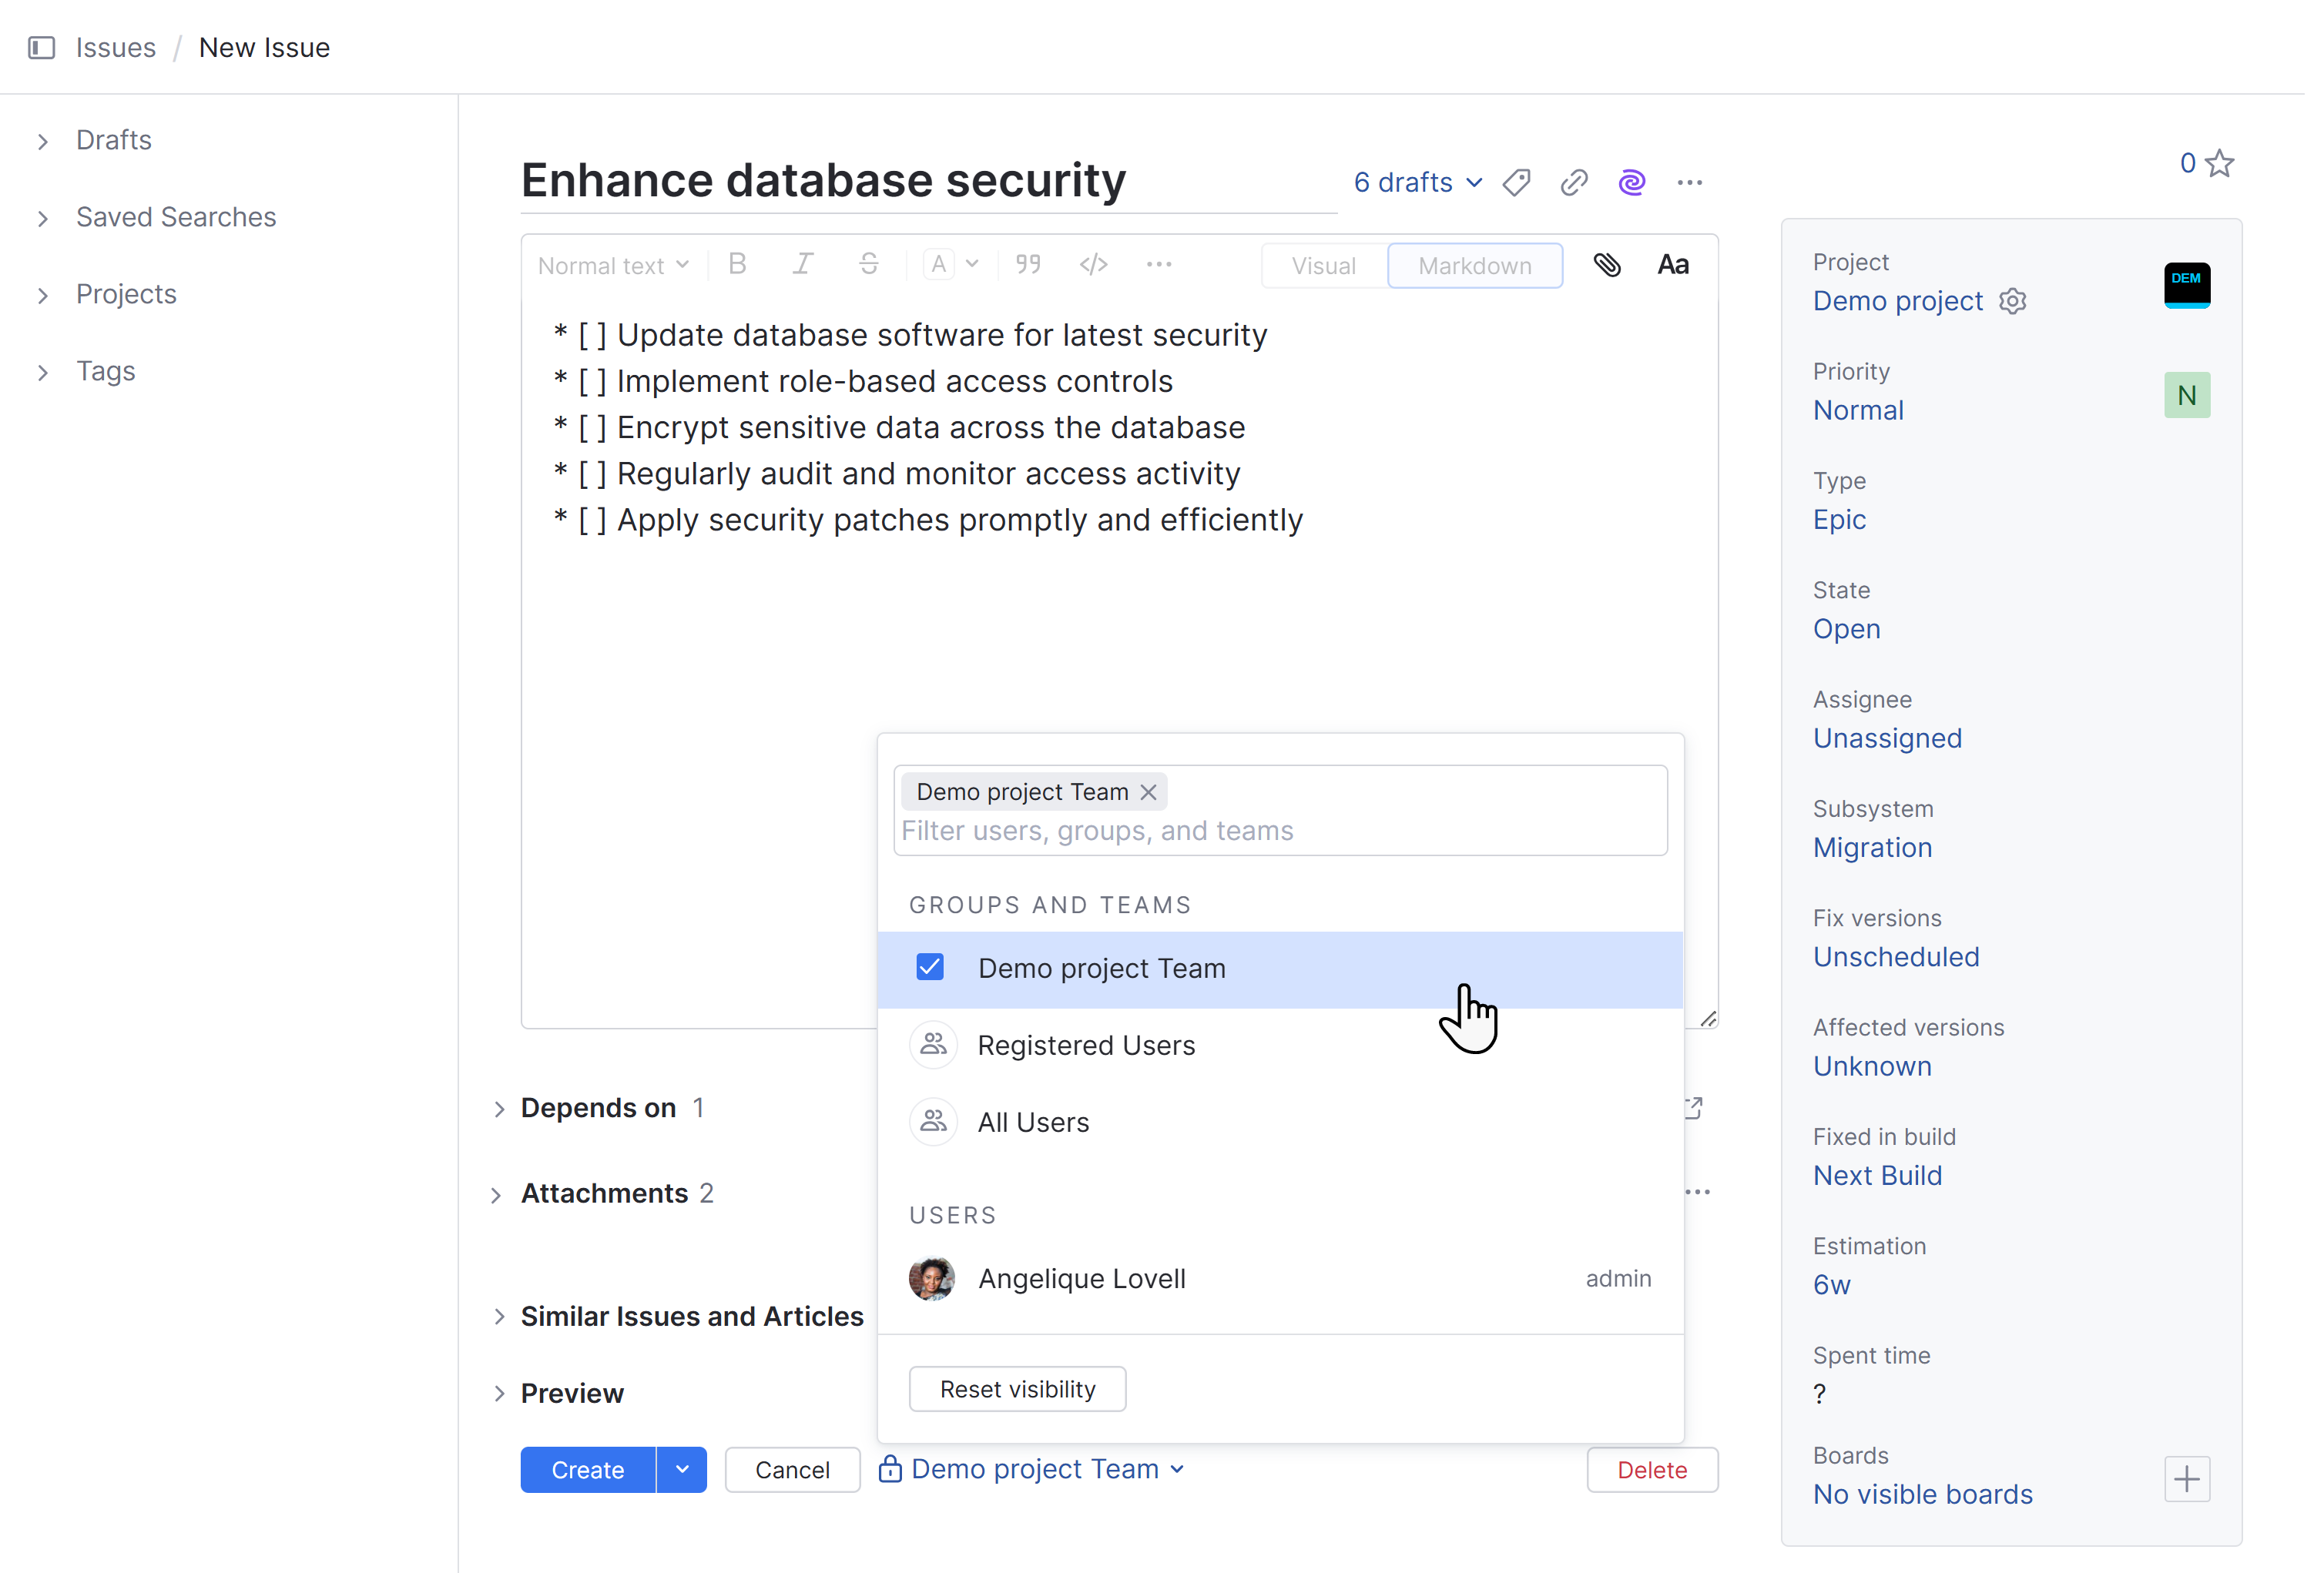Screen dimensions: 2324x1573
Task: Click Reset visibility button
Action: [x=1017, y=1389]
